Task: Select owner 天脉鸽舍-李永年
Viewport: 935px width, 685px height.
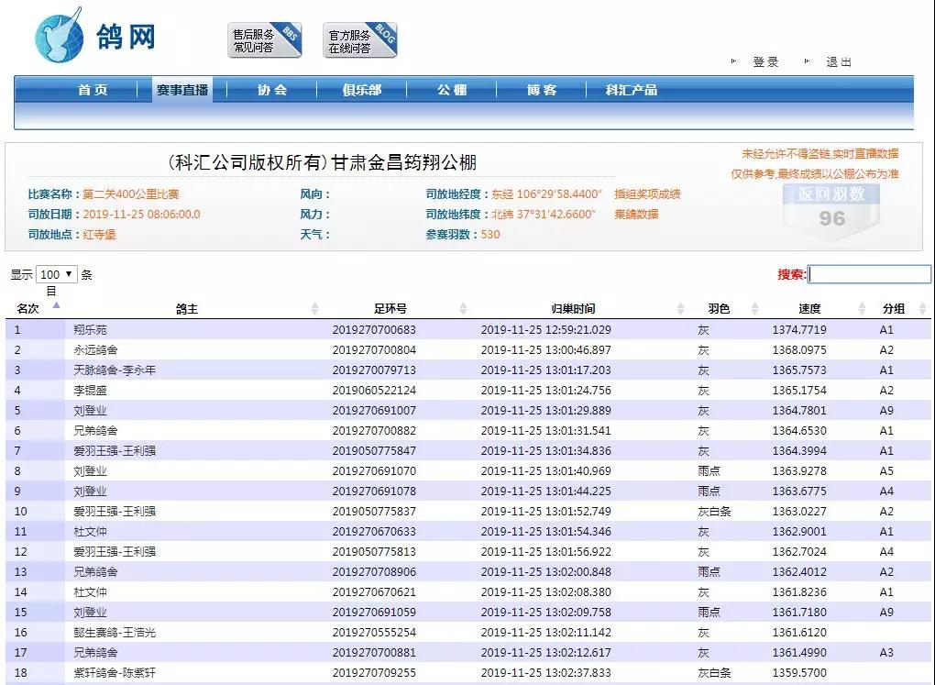Action: 115,370
